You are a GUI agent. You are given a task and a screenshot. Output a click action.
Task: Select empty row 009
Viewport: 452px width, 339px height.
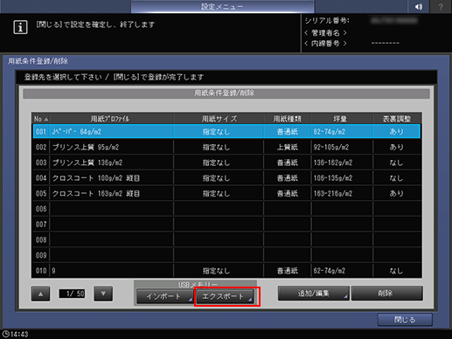(226, 255)
